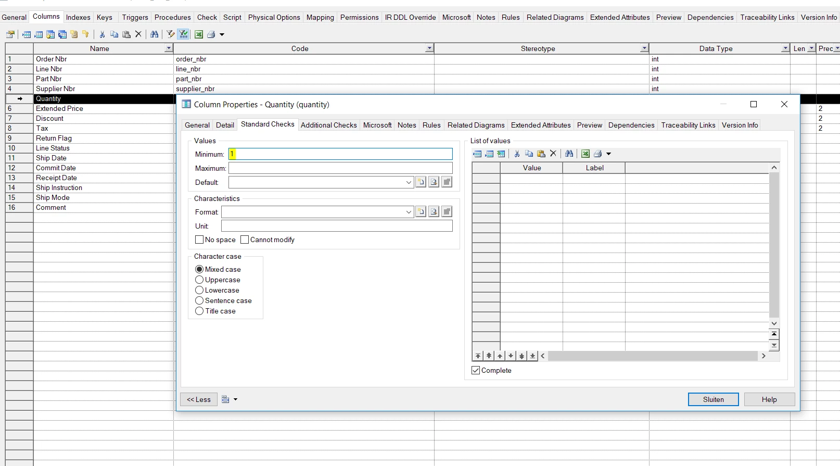
Task: Click Cut scissors icon in Columns toolbar
Action: 102,34
